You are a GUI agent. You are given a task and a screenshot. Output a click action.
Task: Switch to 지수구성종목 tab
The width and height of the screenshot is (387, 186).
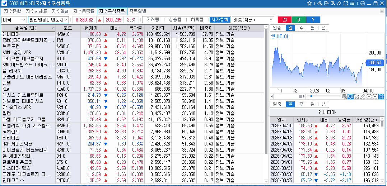tap(112, 11)
